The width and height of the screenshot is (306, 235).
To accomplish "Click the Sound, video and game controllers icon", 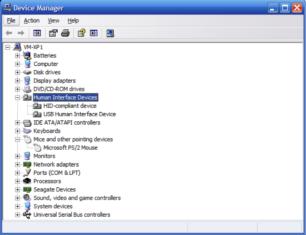I will pos(27,198).
